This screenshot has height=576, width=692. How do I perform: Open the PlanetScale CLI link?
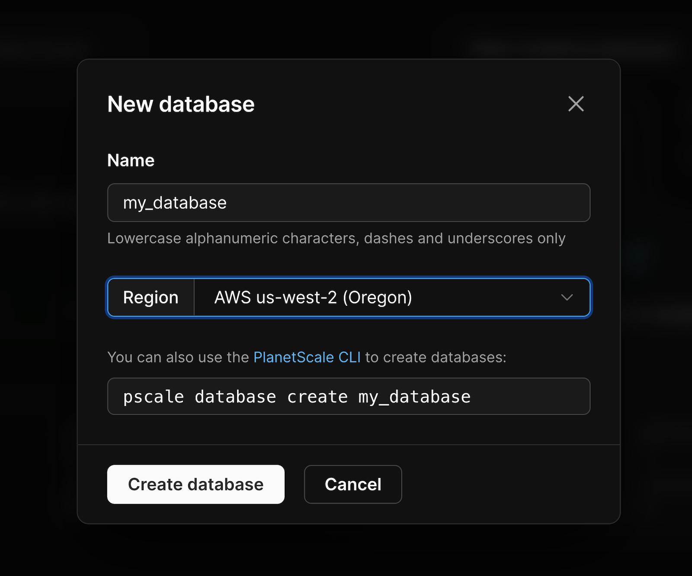click(307, 357)
